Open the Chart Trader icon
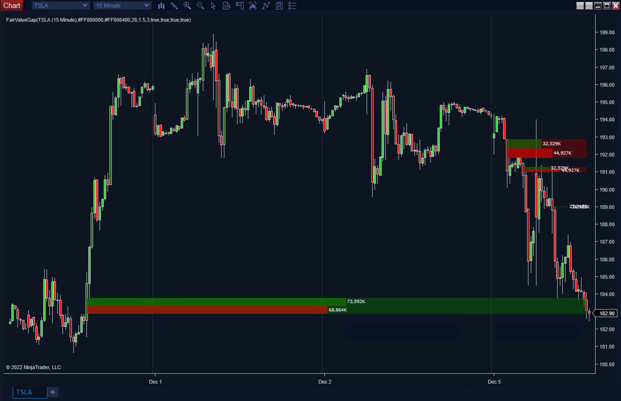Viewport: 621px width, 401px height. (x=240, y=6)
